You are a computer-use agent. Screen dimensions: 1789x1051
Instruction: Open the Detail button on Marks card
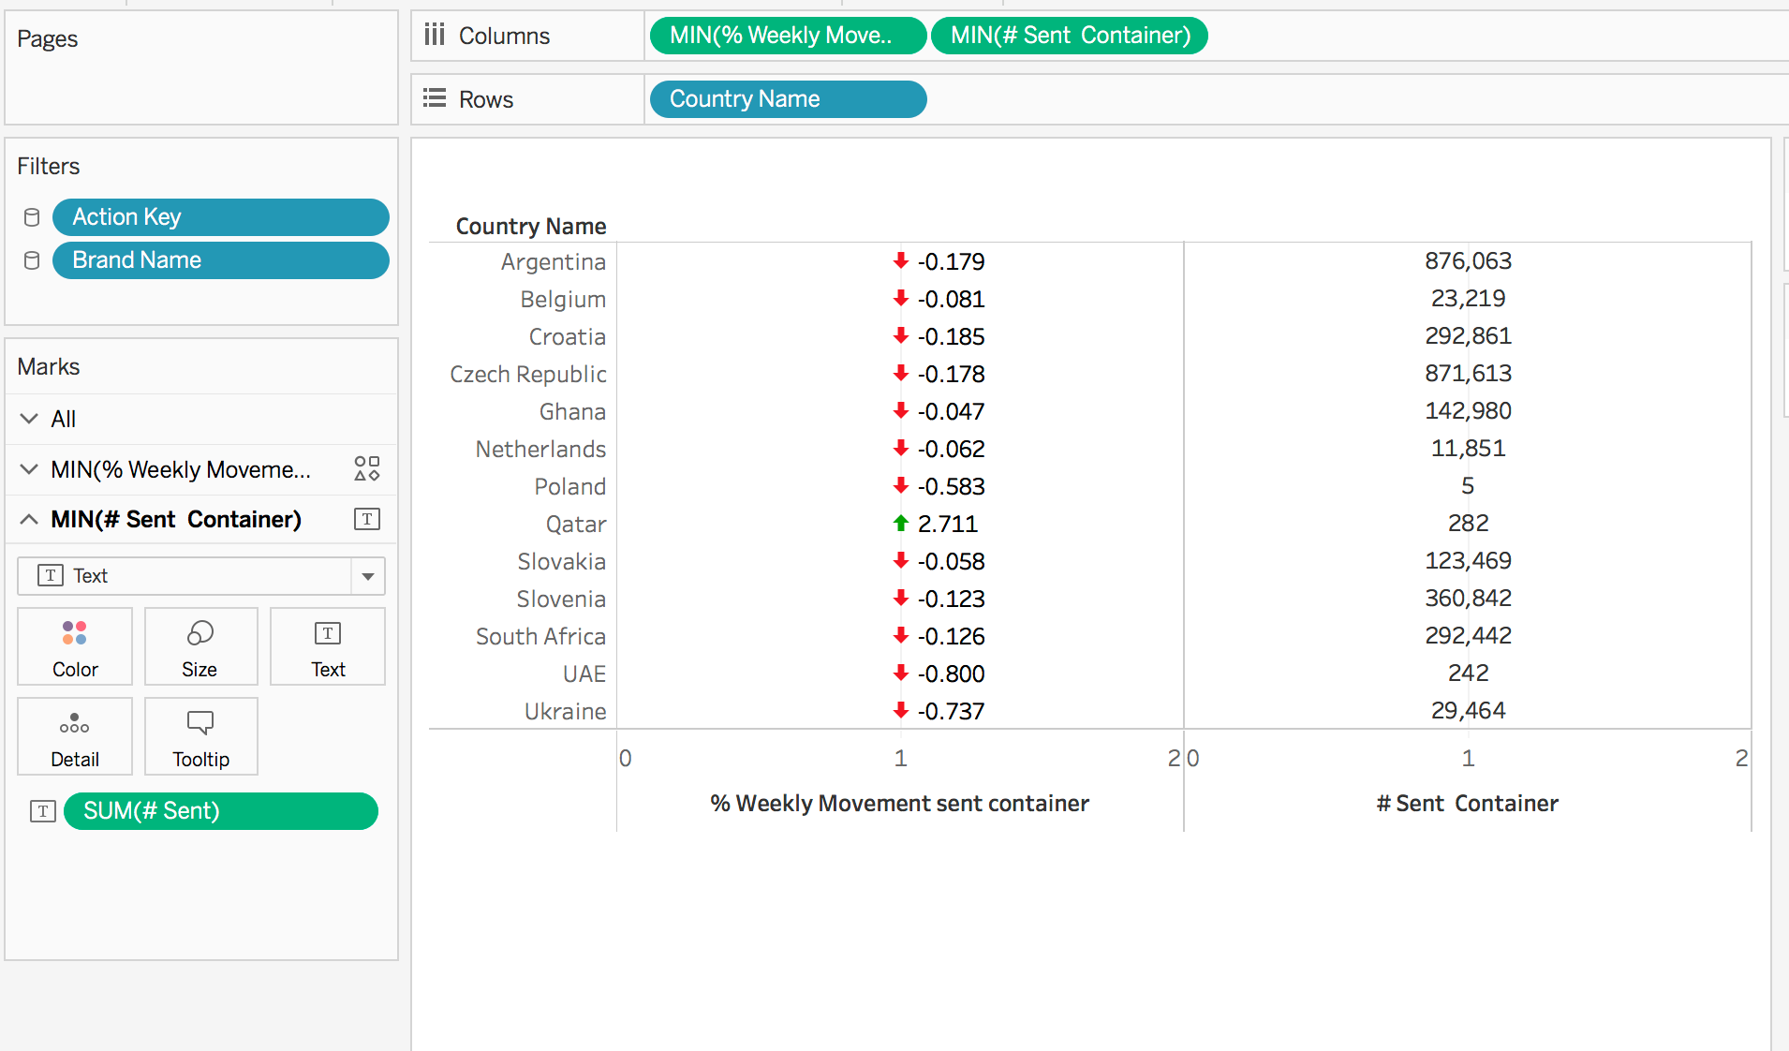[74, 736]
